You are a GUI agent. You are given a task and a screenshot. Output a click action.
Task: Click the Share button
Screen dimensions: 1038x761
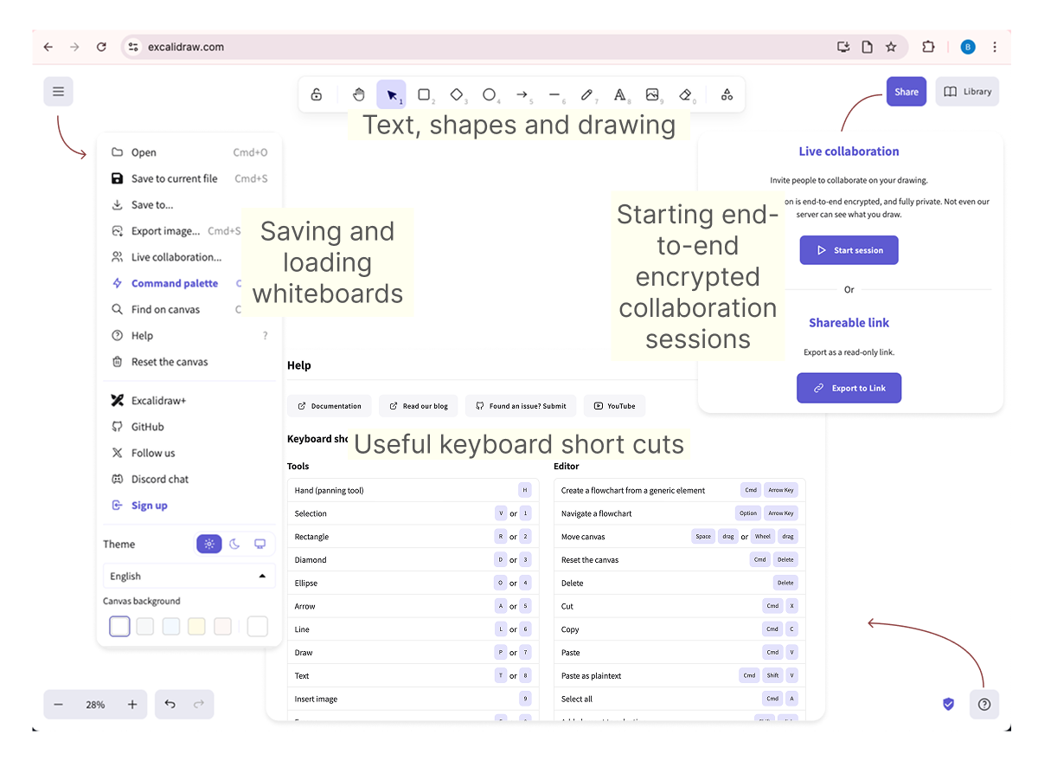pyautogui.click(x=906, y=92)
